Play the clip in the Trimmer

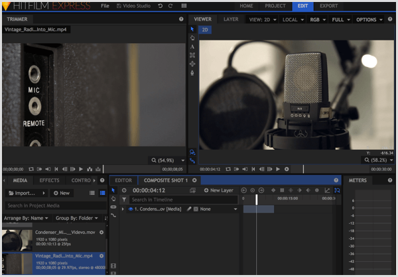pyautogui.click(x=81, y=169)
